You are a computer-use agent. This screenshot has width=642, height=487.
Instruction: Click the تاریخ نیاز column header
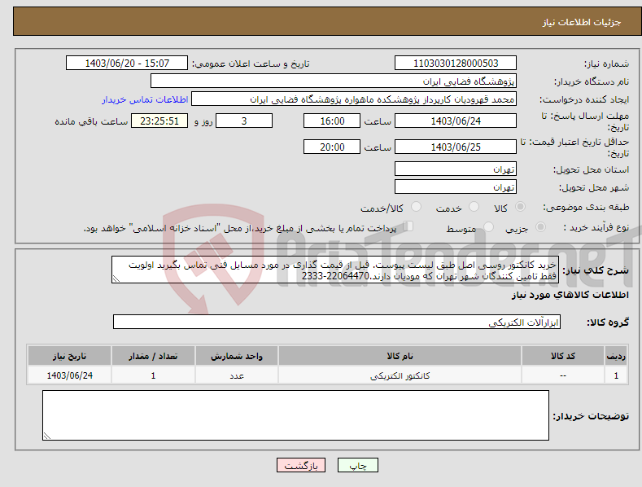70,356
